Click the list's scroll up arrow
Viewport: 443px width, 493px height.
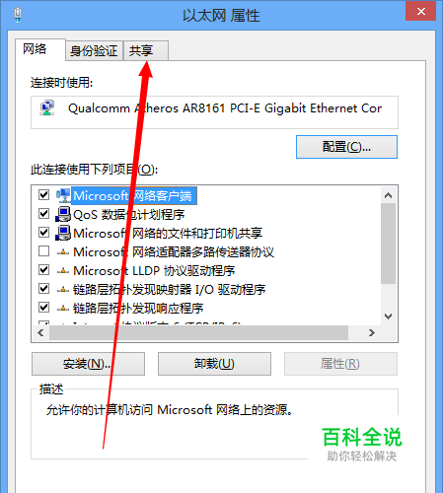pos(389,195)
